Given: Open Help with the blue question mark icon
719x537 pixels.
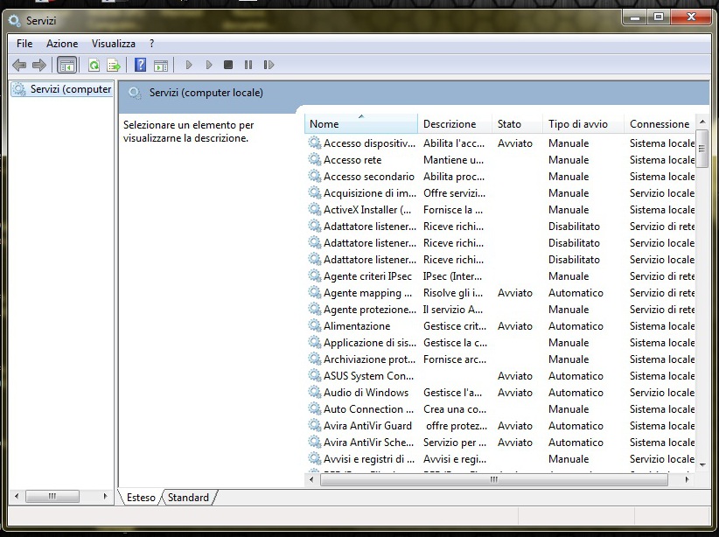Looking at the screenshot, I should point(140,65).
